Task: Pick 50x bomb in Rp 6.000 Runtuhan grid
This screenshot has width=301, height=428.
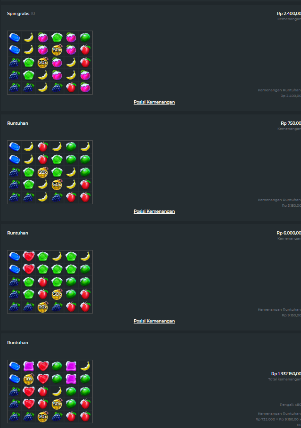Action: [x=57, y=294]
